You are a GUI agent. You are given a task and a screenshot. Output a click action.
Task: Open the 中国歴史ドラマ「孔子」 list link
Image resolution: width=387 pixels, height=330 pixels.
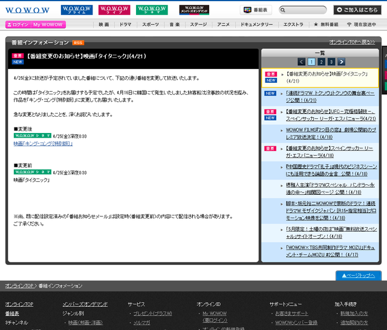[x=331, y=170]
